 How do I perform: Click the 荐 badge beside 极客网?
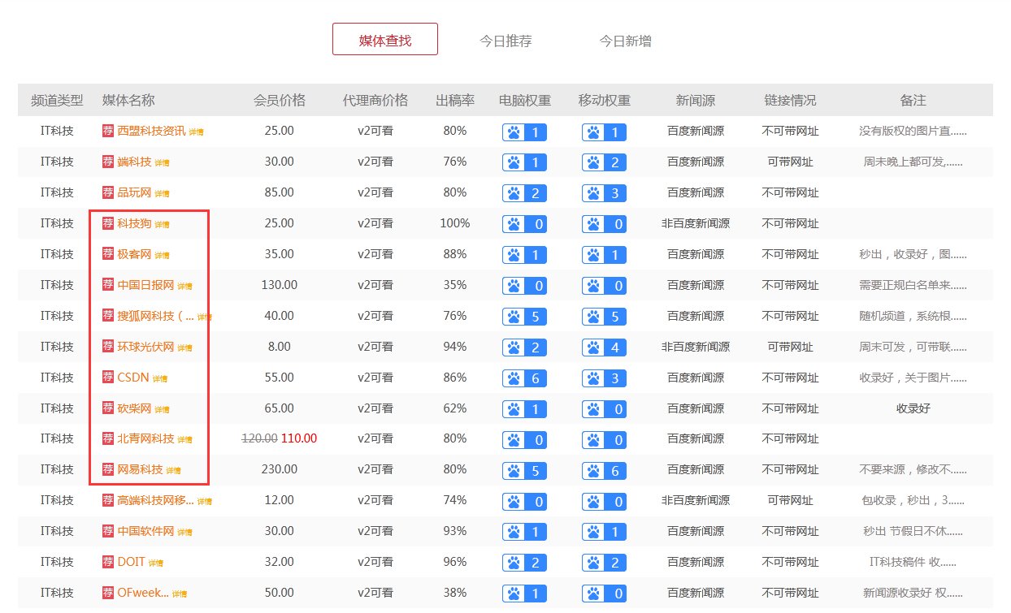coord(107,253)
